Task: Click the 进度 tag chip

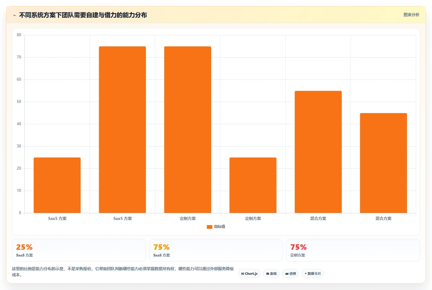Action: [x=291, y=274]
